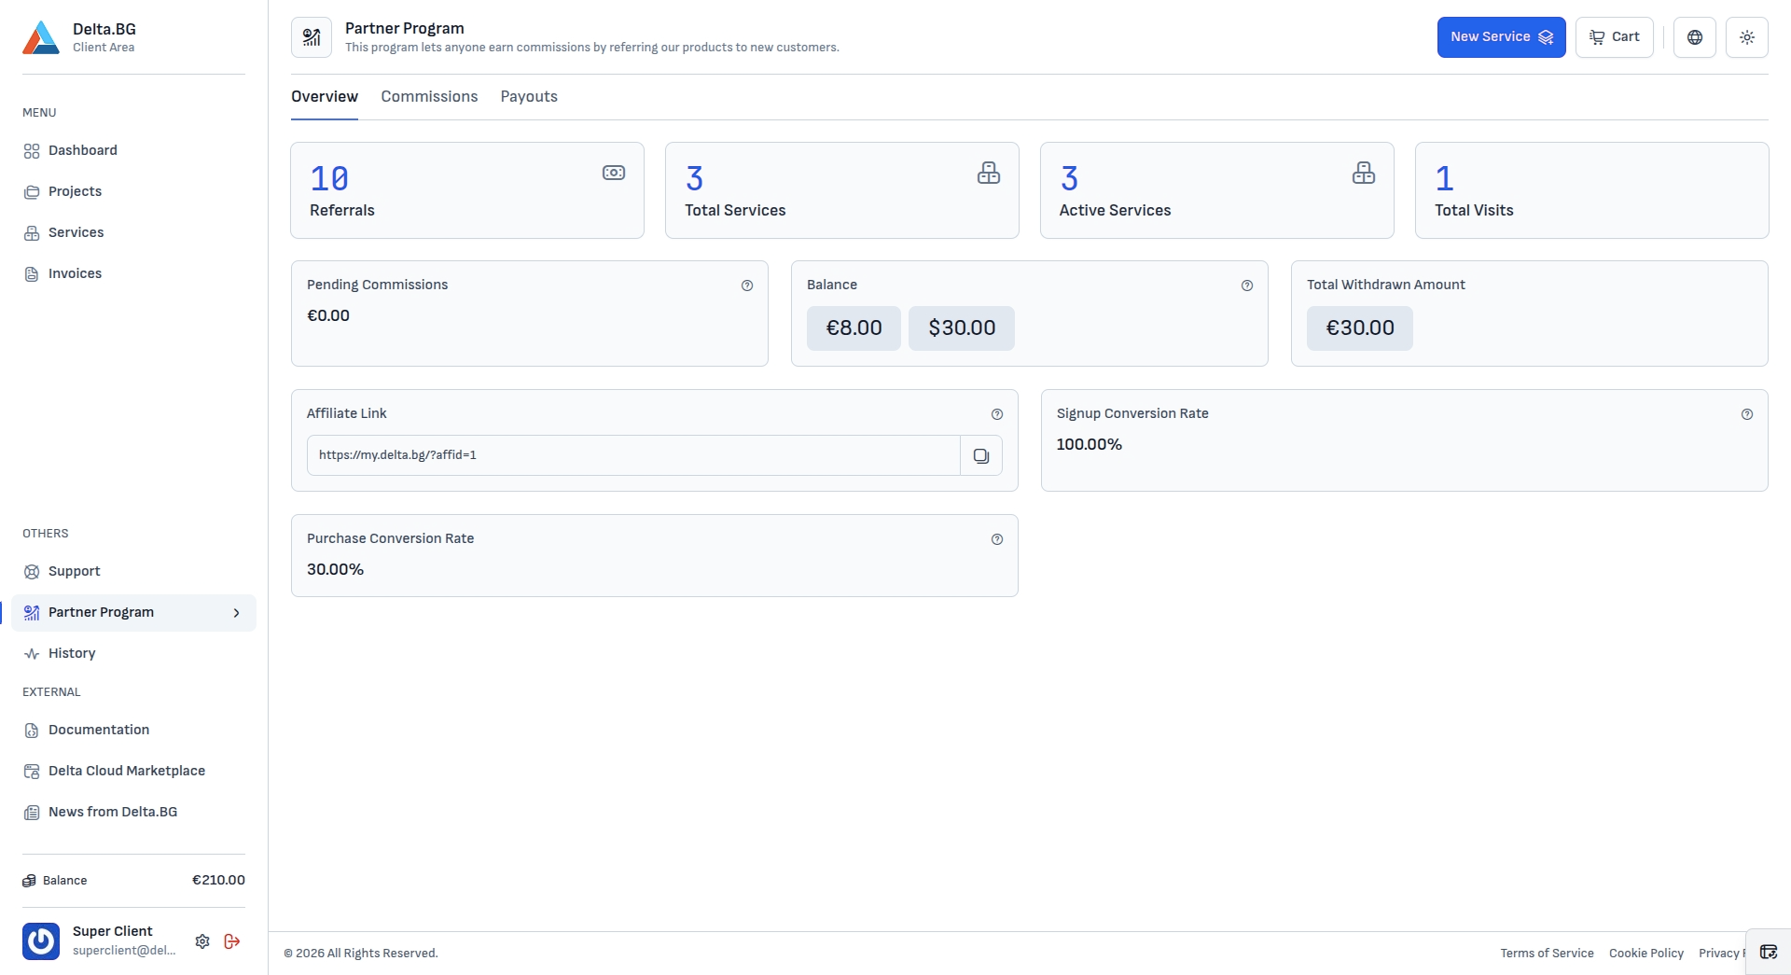Open the language globe icon
1791x975 pixels.
click(x=1695, y=37)
